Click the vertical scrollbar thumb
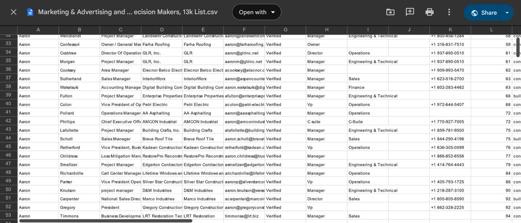The height and width of the screenshot is (223, 521). 518,47
